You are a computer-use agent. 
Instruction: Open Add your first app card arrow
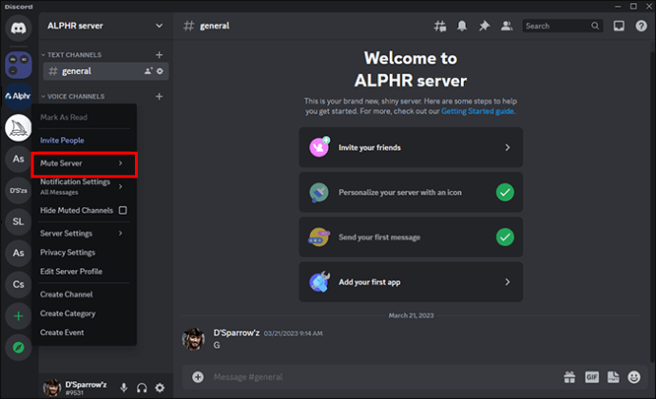(507, 282)
